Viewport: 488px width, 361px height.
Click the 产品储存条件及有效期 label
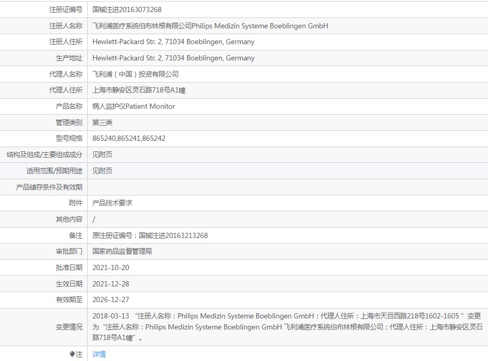pos(49,187)
